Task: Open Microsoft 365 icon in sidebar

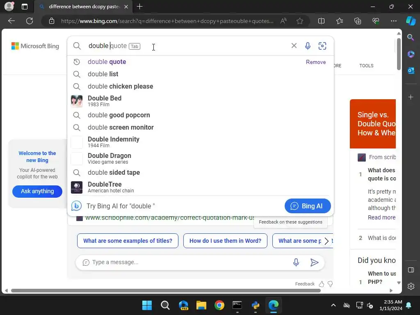Action: (411, 54)
